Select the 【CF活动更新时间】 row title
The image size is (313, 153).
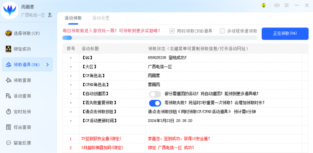(99, 121)
